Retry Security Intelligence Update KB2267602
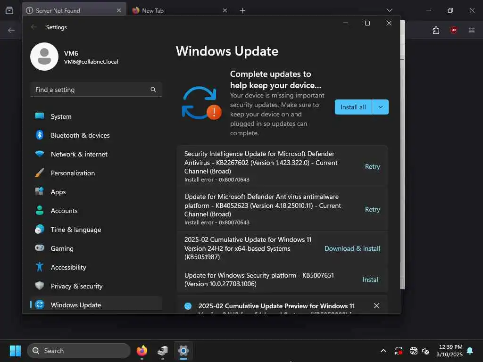This screenshot has height=362, width=483. 373,166
